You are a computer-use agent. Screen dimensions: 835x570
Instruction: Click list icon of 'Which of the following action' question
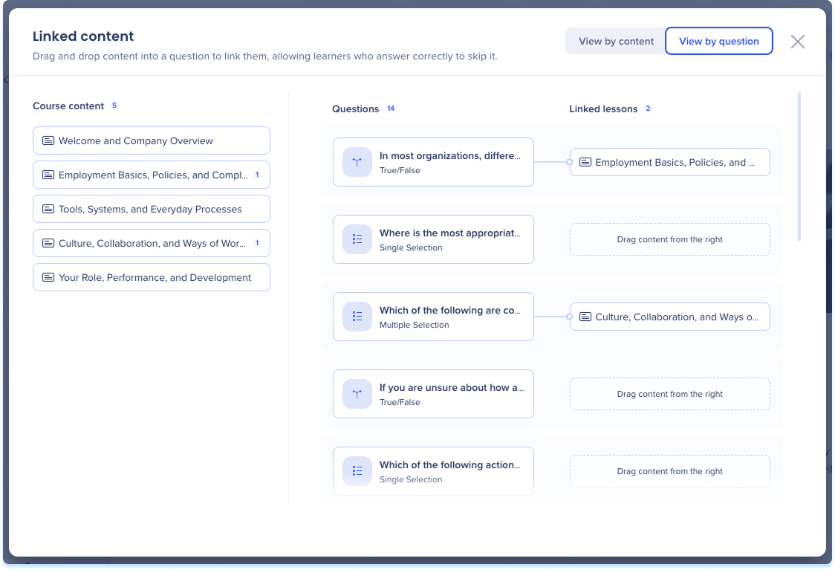pyautogui.click(x=357, y=471)
